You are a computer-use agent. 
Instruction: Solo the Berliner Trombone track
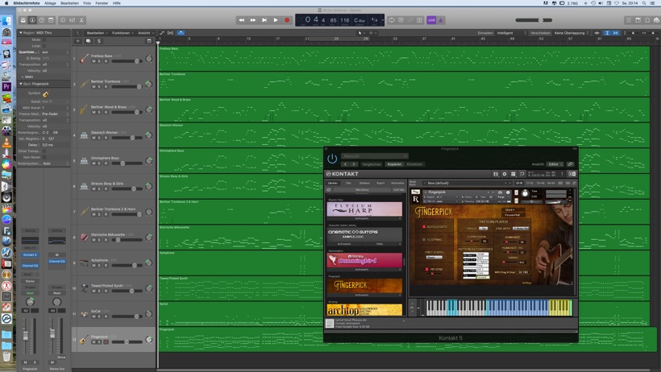(99, 87)
